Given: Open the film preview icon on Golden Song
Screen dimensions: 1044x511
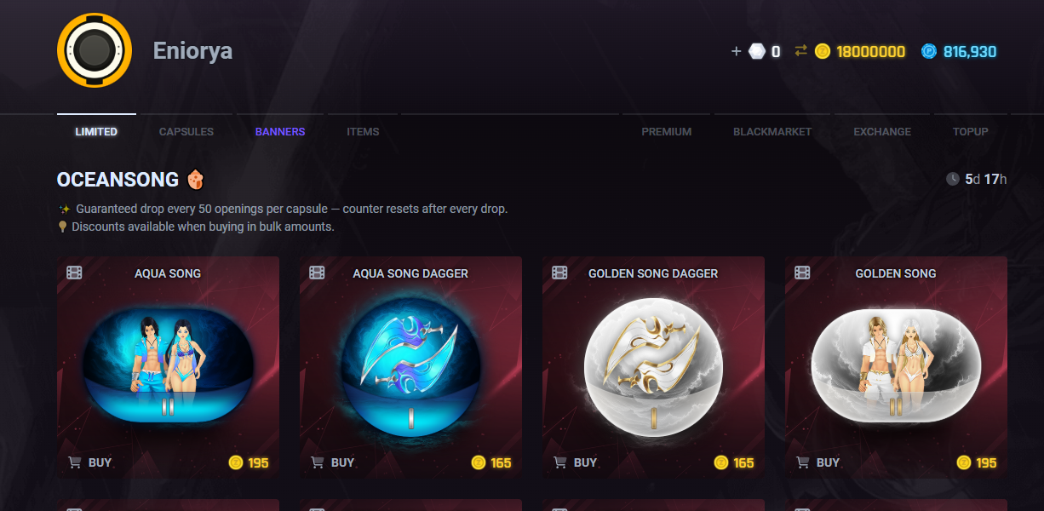Looking at the screenshot, I should [x=802, y=273].
